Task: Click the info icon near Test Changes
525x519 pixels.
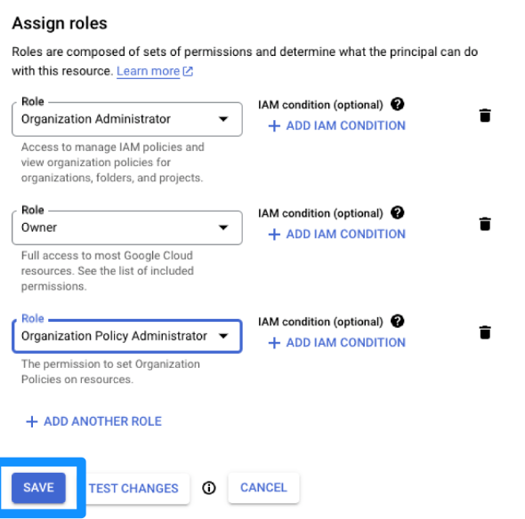Action: pyautogui.click(x=209, y=488)
